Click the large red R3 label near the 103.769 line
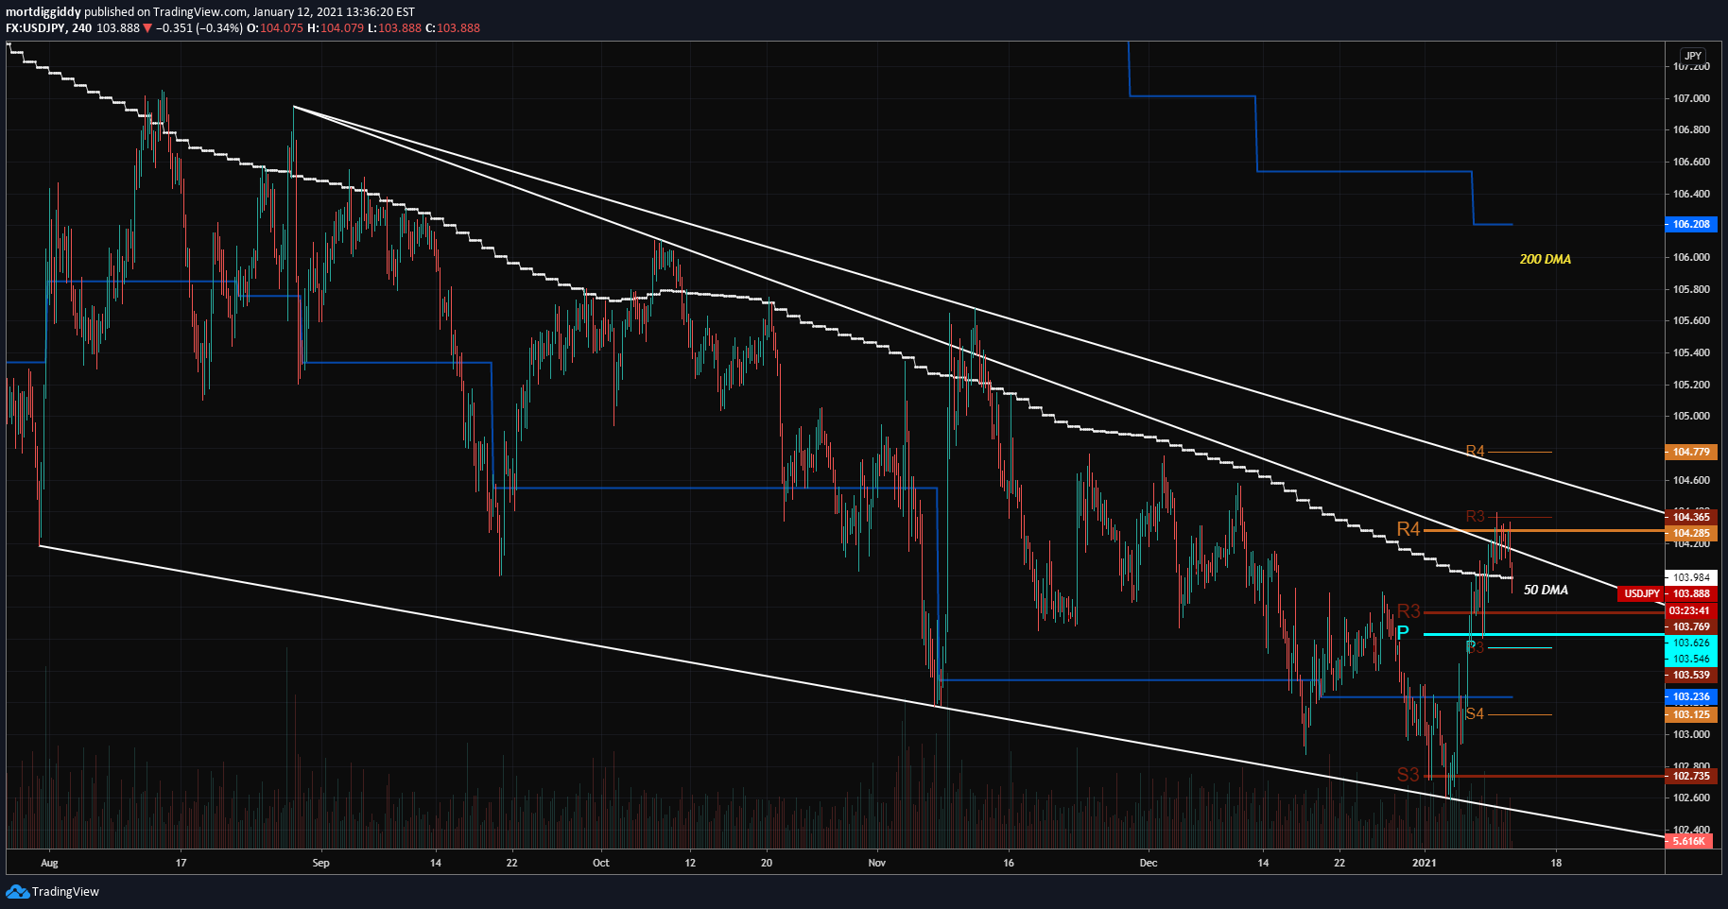Screen dimensions: 1728x909 click(1408, 611)
